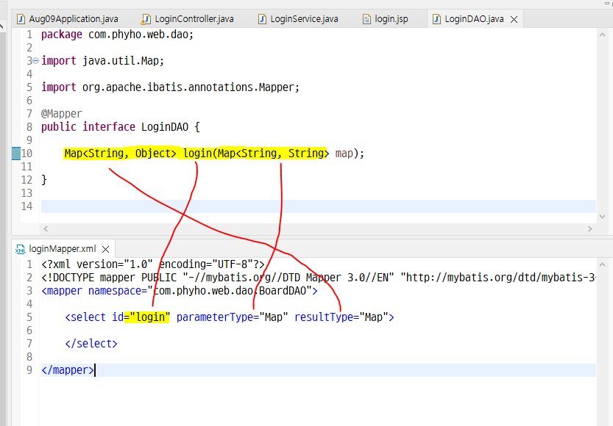Click '<select' tag on XML line 5
This screenshot has height=426, width=613.
pos(85,317)
